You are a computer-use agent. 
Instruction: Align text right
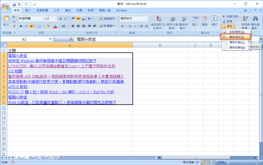click(84, 26)
